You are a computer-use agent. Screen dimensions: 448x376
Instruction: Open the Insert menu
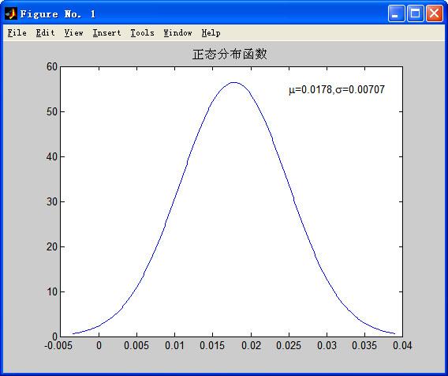(106, 33)
